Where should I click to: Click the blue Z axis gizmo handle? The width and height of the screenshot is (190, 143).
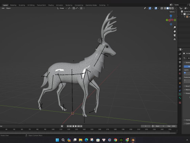[171, 16]
